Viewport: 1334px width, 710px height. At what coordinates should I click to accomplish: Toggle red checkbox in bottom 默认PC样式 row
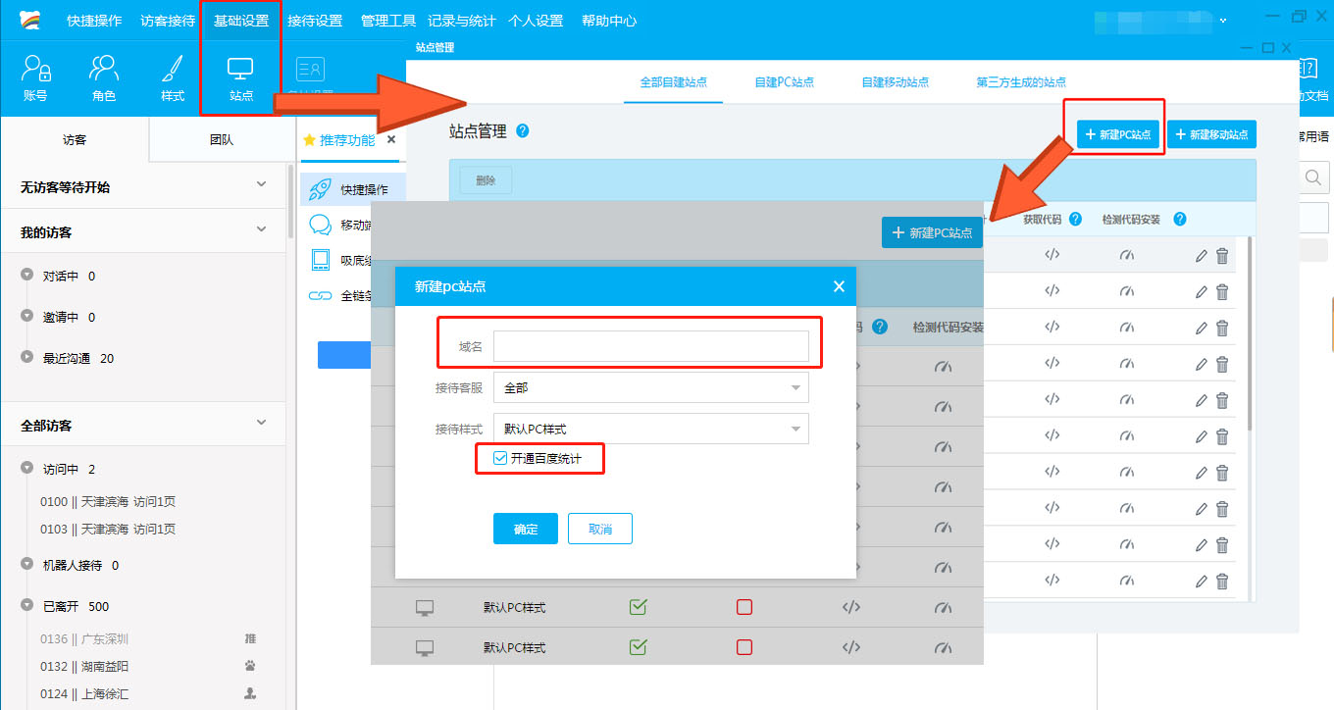[744, 647]
